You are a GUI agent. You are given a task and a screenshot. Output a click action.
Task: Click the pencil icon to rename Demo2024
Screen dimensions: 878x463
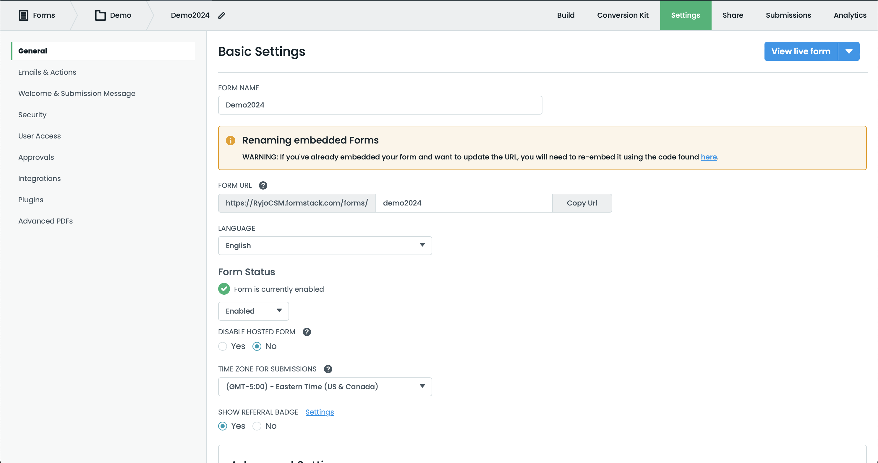pos(221,15)
